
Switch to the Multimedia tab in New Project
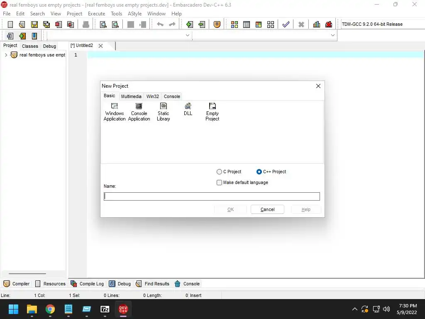tap(131, 96)
